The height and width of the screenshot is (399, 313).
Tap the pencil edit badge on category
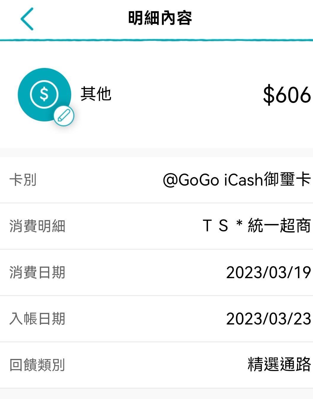[x=64, y=115]
